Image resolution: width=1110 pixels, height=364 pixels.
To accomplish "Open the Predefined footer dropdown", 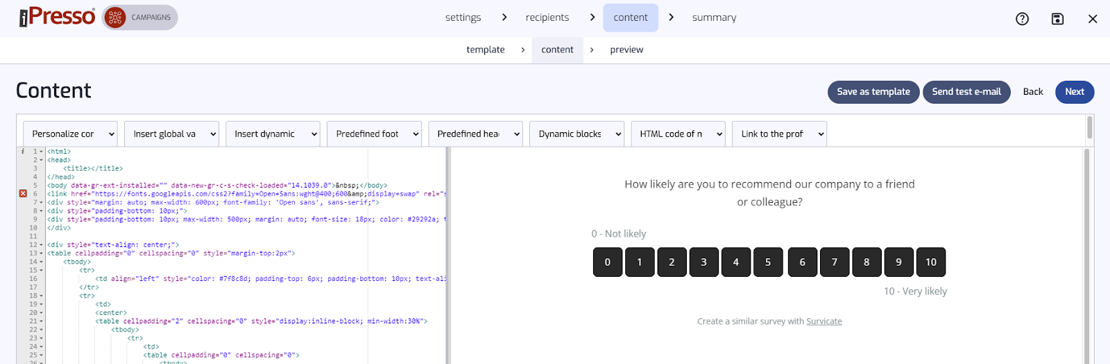I will (x=374, y=134).
